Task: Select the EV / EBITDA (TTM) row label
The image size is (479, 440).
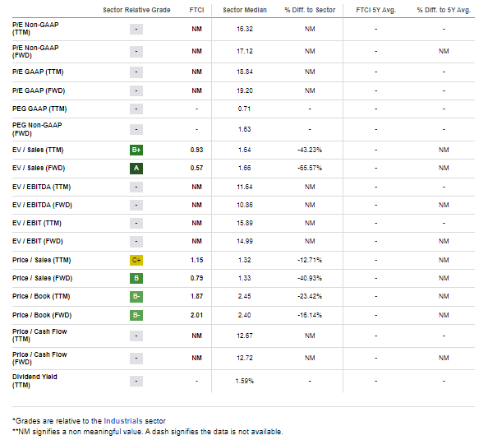Action: coord(41,187)
